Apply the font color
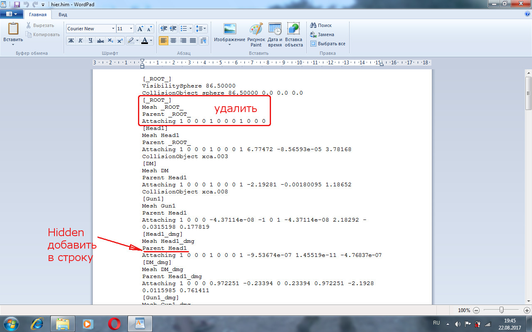 (x=144, y=40)
